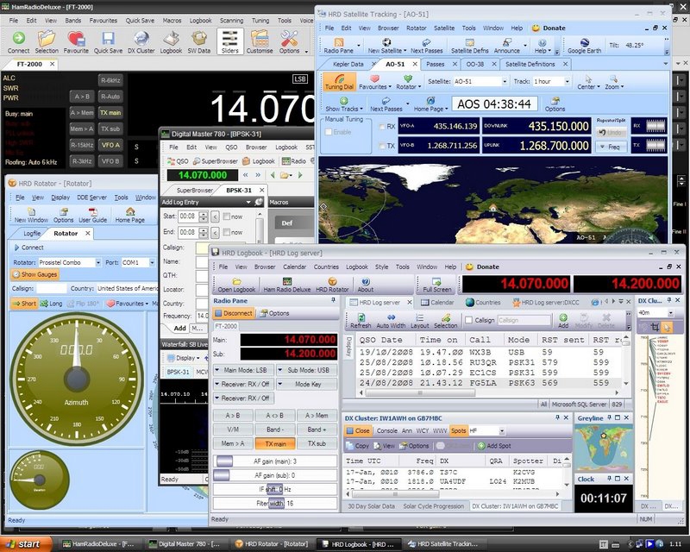Click Add Spot in DX Cluster pane

point(494,446)
